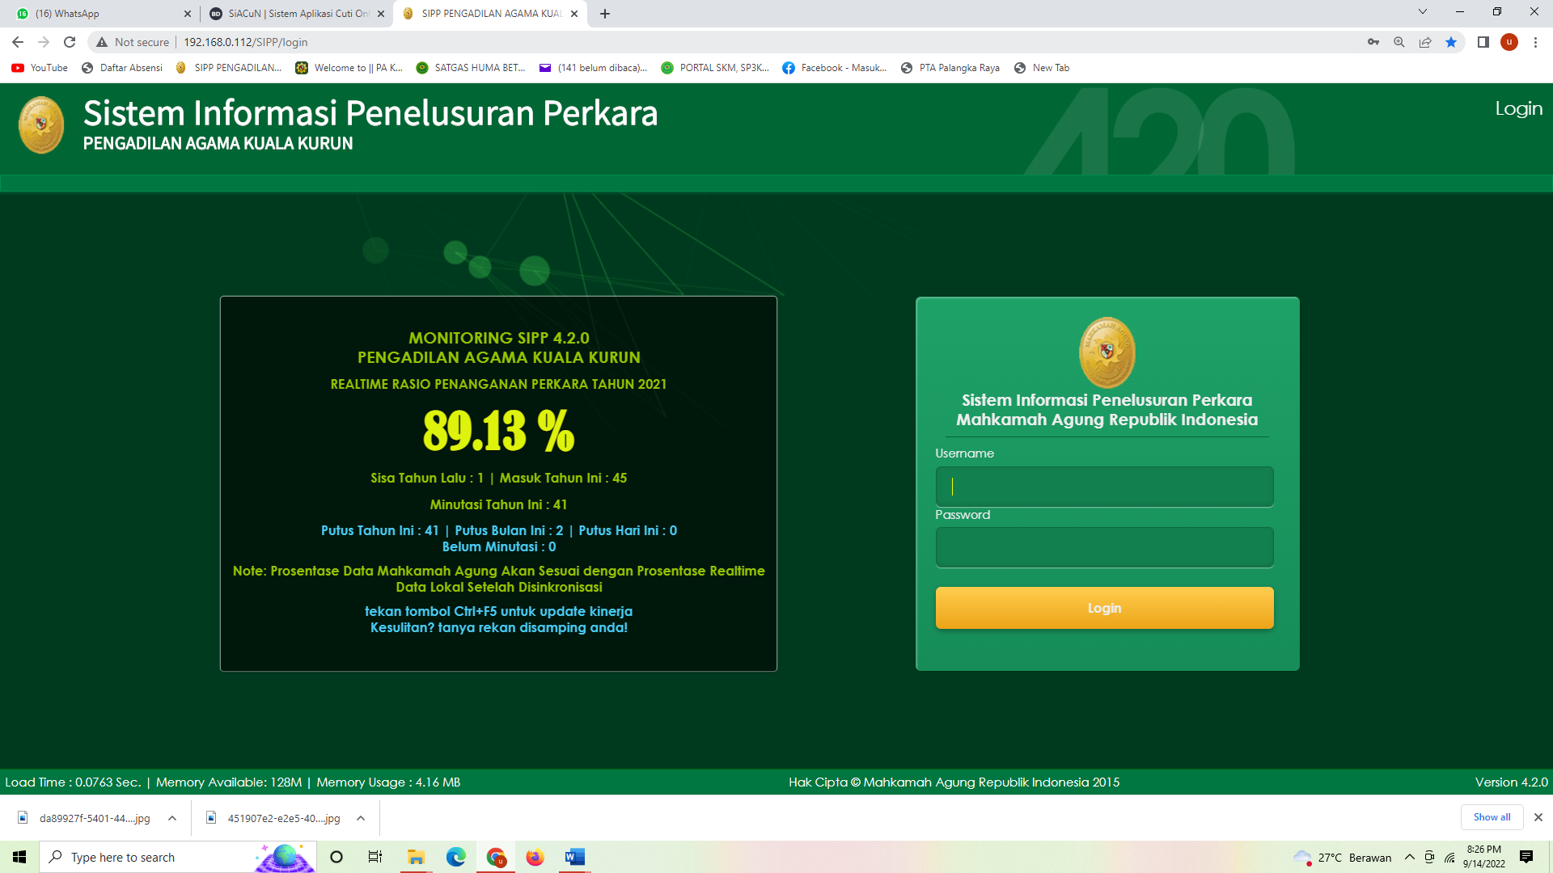Open the New Tab bookmark
1553x873 pixels.
pyautogui.click(x=1042, y=68)
